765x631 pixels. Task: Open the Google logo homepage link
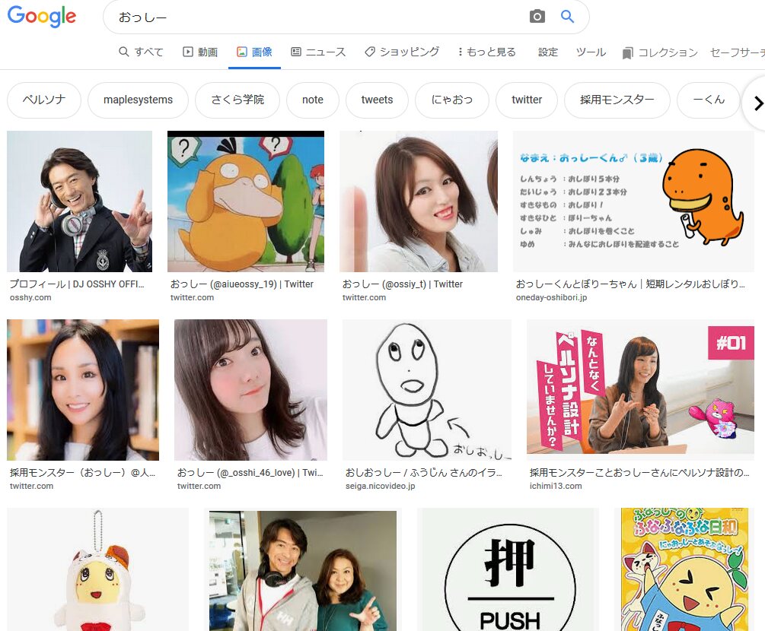tap(42, 17)
